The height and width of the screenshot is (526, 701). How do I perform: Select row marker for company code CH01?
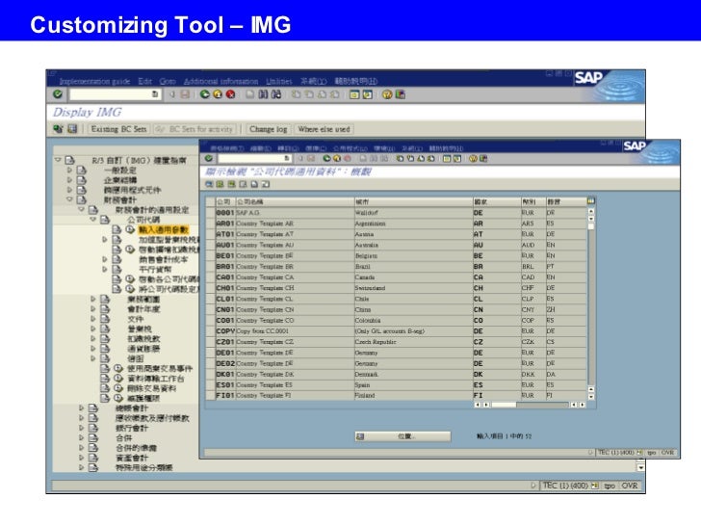pyautogui.click(x=211, y=288)
